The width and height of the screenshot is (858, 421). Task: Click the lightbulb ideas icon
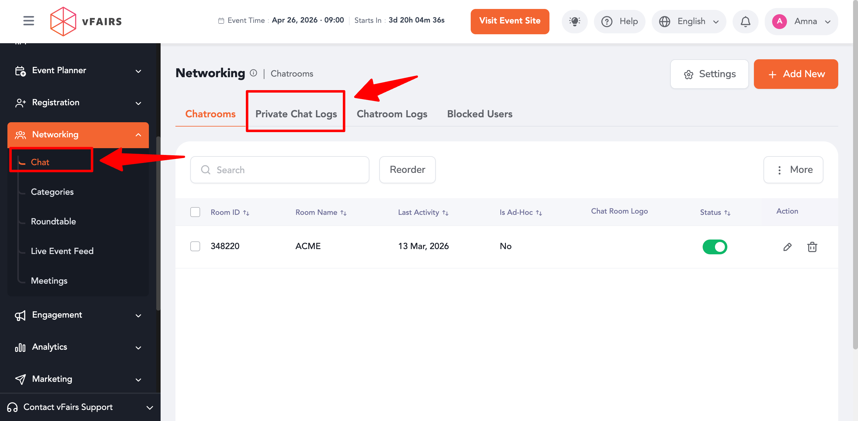tap(574, 22)
